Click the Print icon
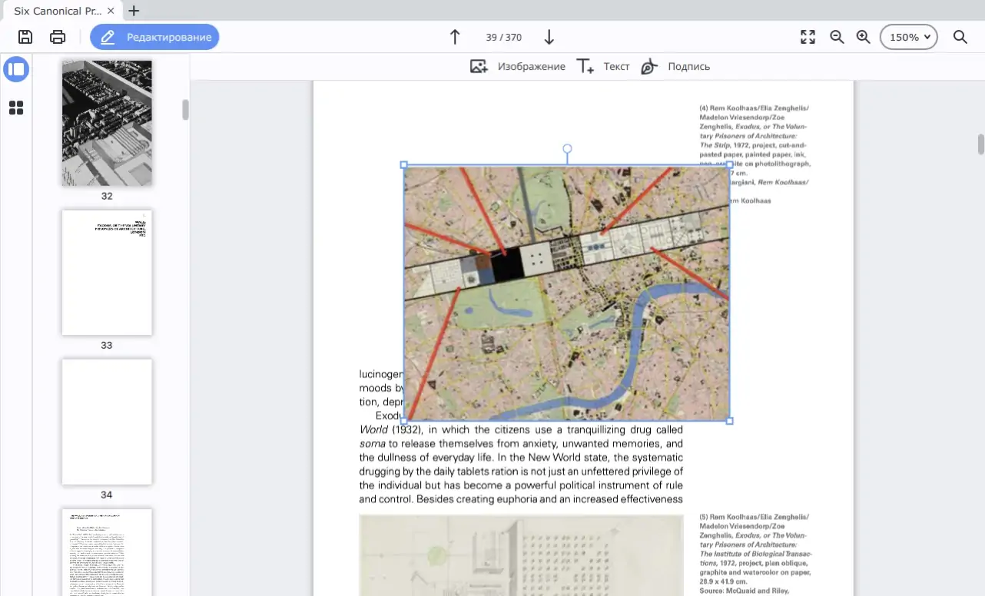The height and width of the screenshot is (596, 985). point(58,37)
